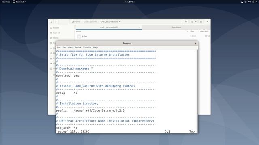Click the volume icon in top bar
The height and width of the screenshot is (145, 259).
click(249, 2)
